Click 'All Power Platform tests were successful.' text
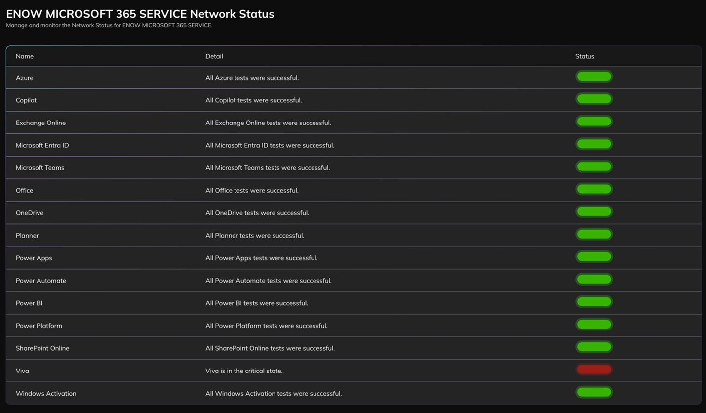This screenshot has width=706, height=413. pos(267,326)
